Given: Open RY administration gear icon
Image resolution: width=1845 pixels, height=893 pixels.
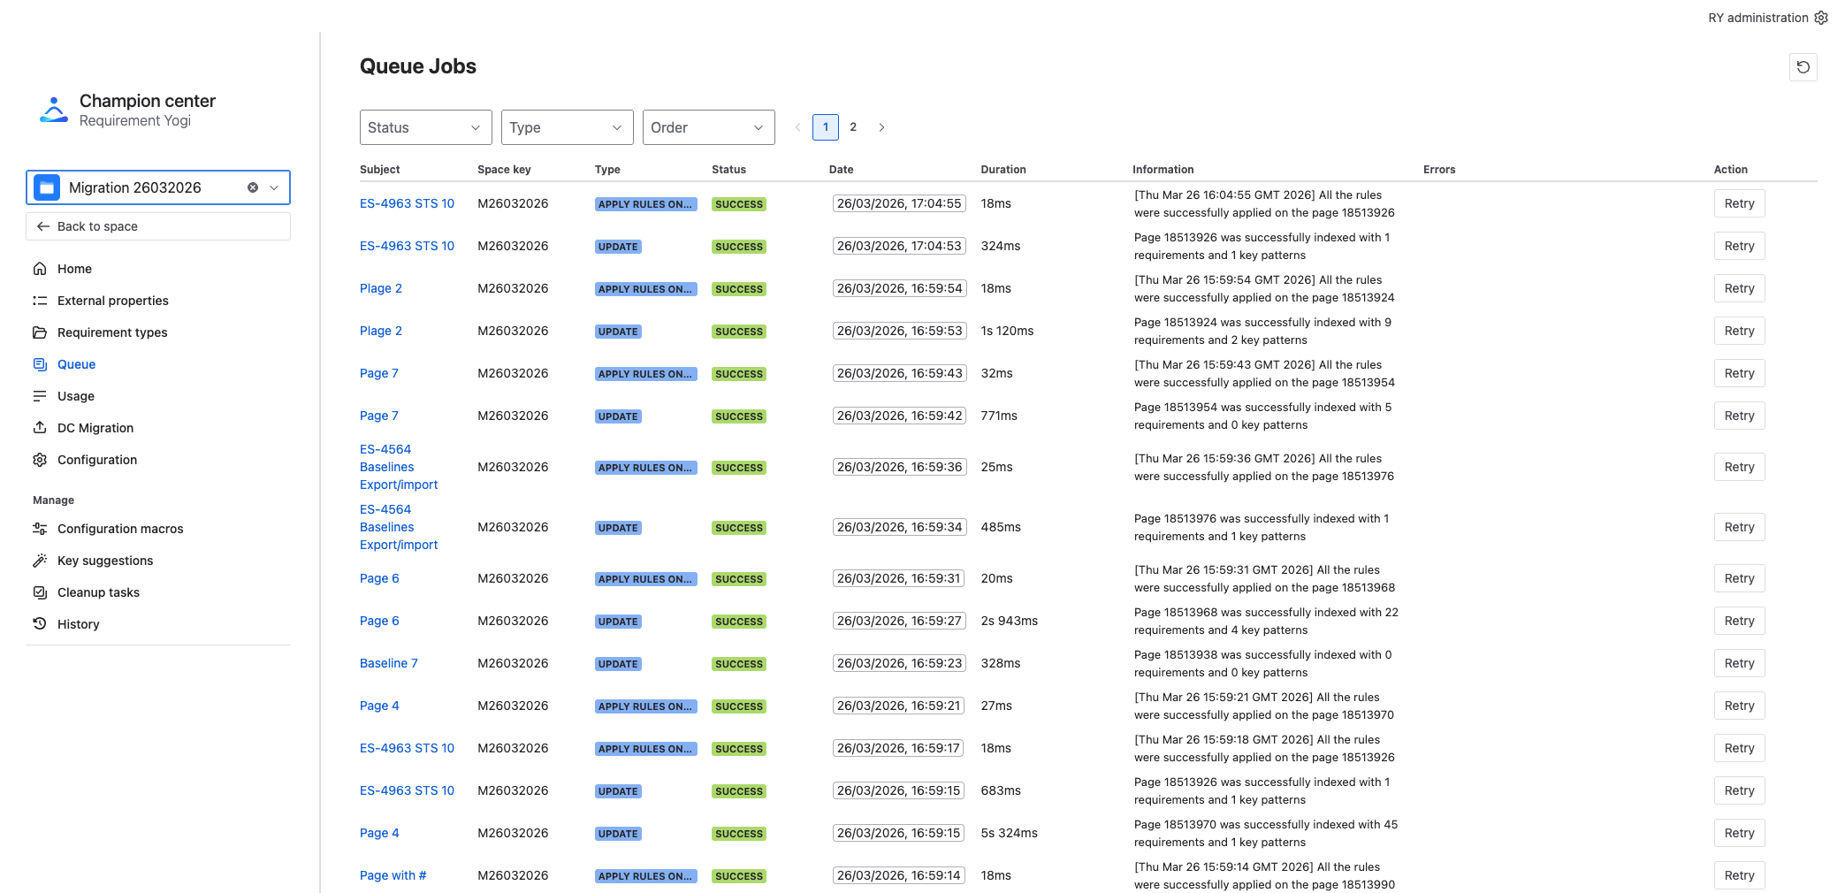Looking at the screenshot, I should pos(1820,18).
